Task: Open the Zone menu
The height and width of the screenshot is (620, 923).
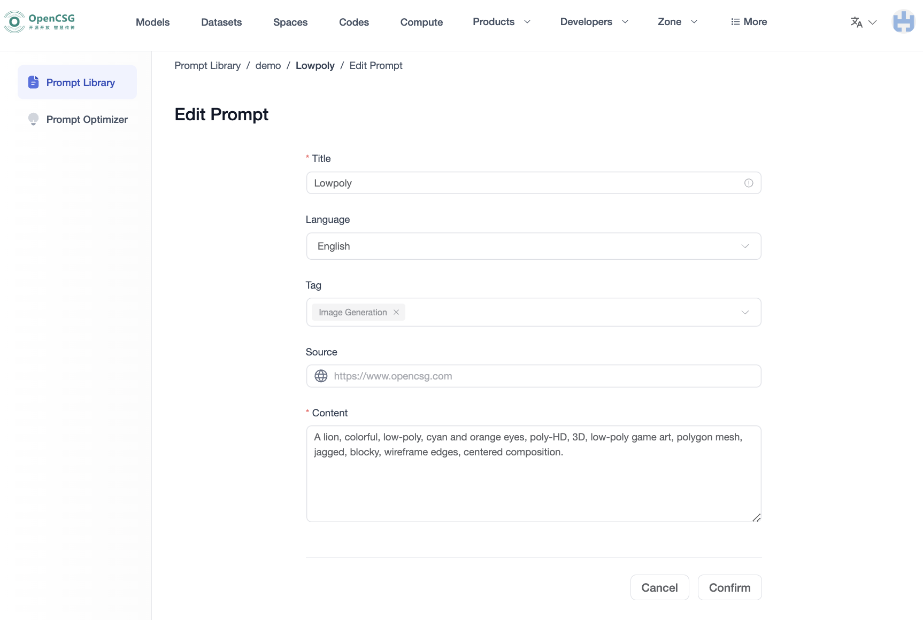Action: (x=677, y=22)
